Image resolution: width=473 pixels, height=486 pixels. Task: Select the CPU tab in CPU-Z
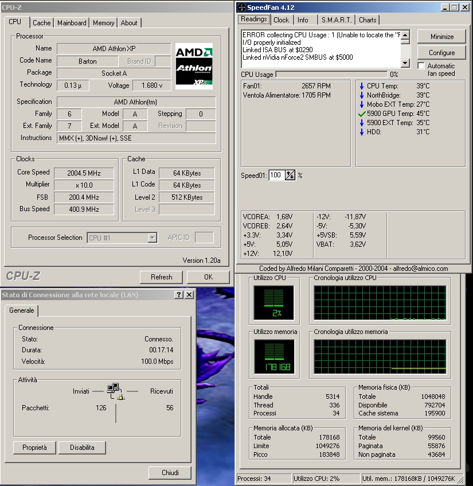point(15,22)
